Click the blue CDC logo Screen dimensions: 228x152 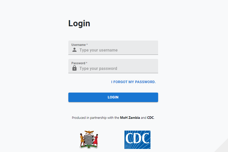(137, 140)
